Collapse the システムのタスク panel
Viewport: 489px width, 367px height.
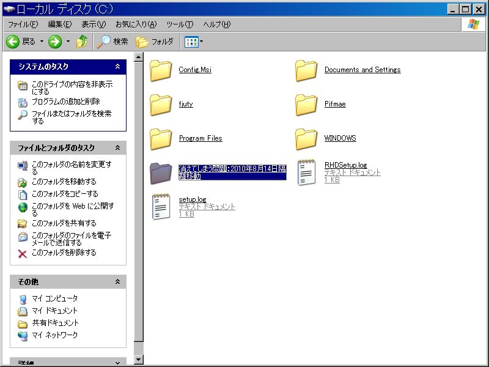[117, 67]
